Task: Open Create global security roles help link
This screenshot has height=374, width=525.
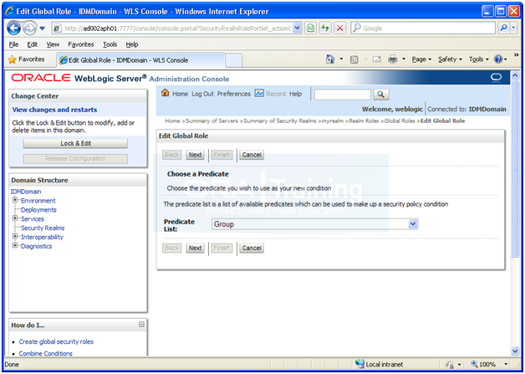Action: (56, 342)
